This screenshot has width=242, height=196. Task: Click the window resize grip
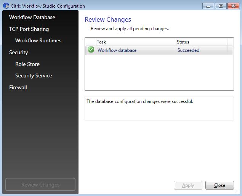(x=237, y=191)
